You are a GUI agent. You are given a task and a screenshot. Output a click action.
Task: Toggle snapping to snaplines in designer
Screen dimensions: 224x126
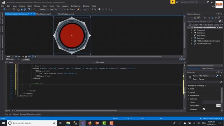29,57
